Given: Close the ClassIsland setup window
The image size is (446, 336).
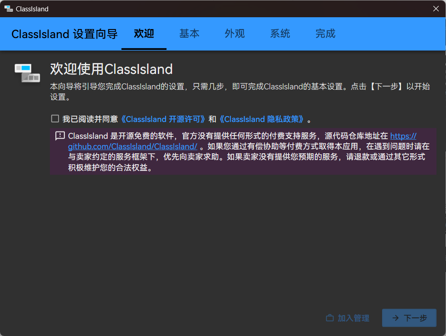Looking at the screenshot, I should [436, 9].
